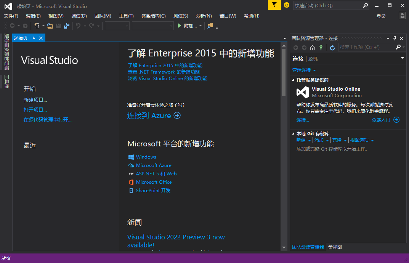
Task: Switch to the 团队资源管理器 bottom tab
Action: coord(308,247)
